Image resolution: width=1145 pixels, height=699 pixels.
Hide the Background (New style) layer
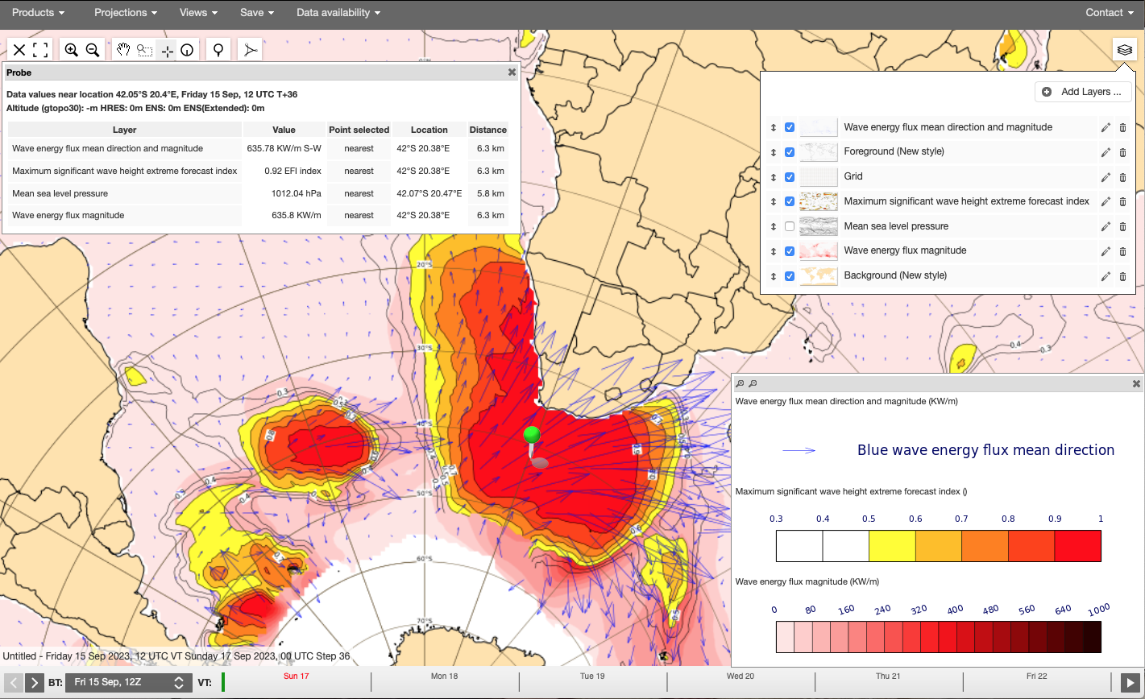790,276
